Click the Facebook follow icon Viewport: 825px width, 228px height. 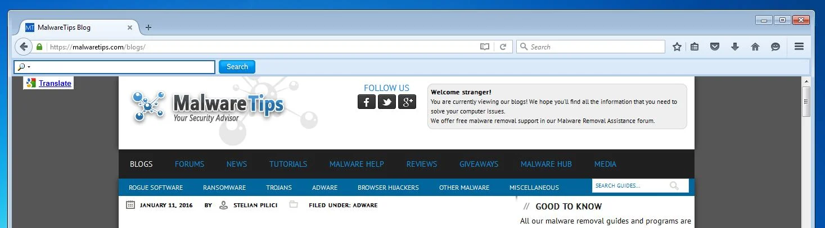click(367, 102)
